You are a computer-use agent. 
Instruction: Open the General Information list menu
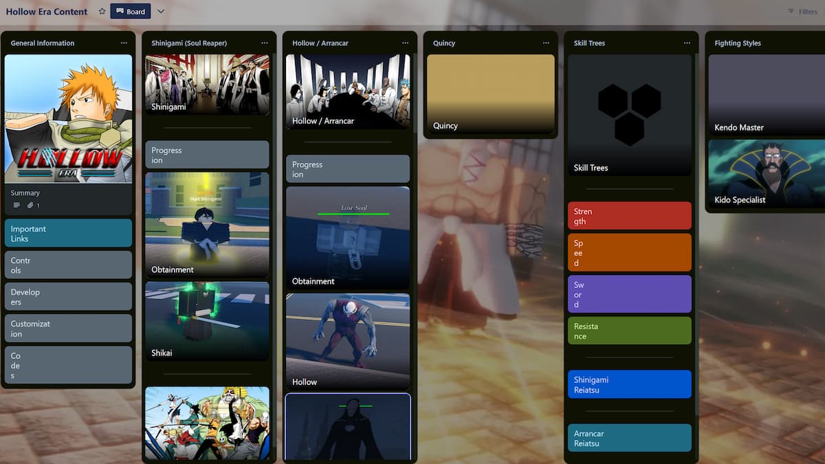point(124,43)
